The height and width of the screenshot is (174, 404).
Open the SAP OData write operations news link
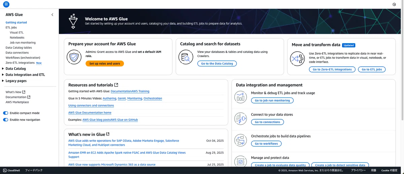(x=124, y=143)
